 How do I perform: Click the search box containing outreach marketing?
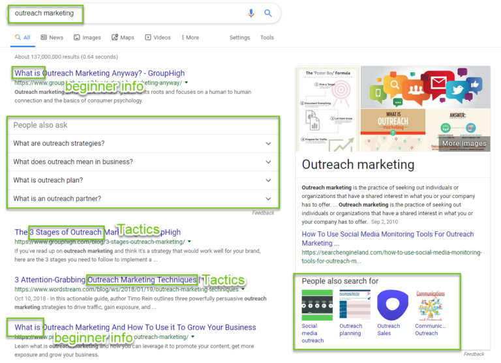click(124, 13)
